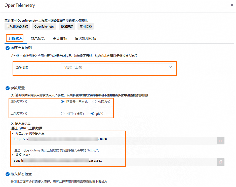Viewport: 236px width, 187px height.
Task: Select 阿里云内网方式 connection option
Action: click(x=63, y=102)
